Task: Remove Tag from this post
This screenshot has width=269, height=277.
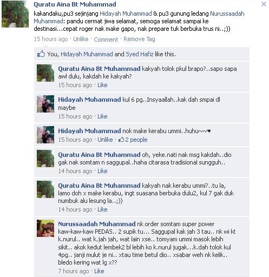Action: point(139,39)
